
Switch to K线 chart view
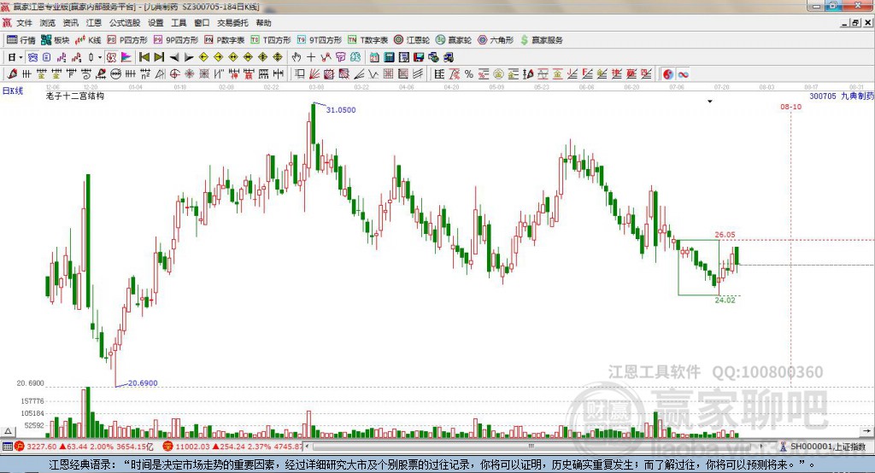[88, 39]
